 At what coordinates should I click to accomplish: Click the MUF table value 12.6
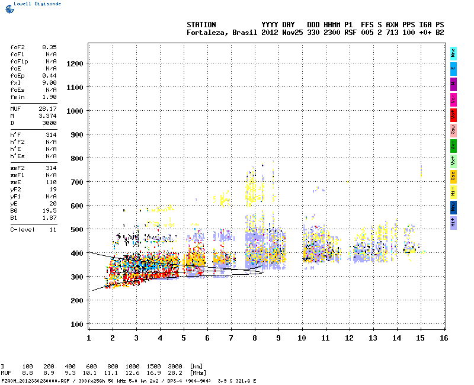132,373
